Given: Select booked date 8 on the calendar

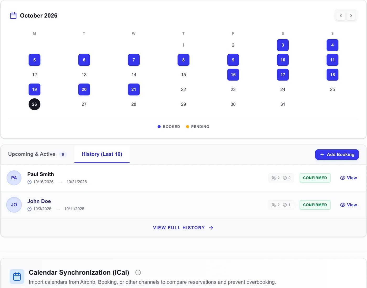Looking at the screenshot, I should (x=183, y=60).
